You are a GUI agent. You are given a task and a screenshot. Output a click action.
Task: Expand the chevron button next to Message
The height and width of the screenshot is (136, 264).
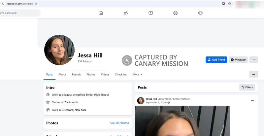253,60
